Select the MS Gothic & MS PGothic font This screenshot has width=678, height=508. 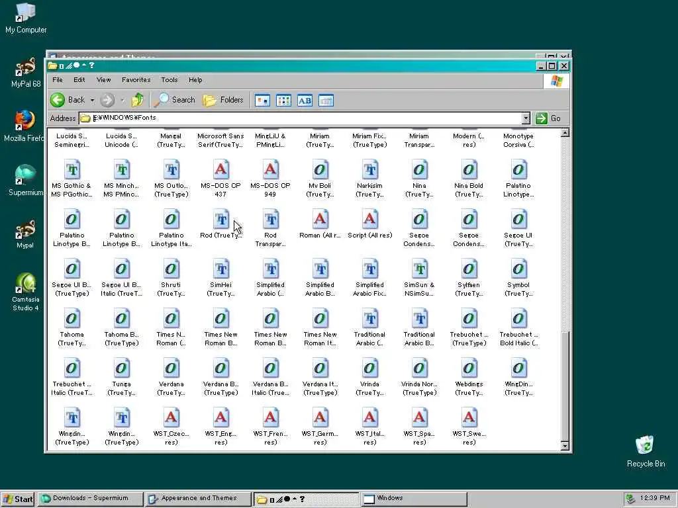point(72,170)
